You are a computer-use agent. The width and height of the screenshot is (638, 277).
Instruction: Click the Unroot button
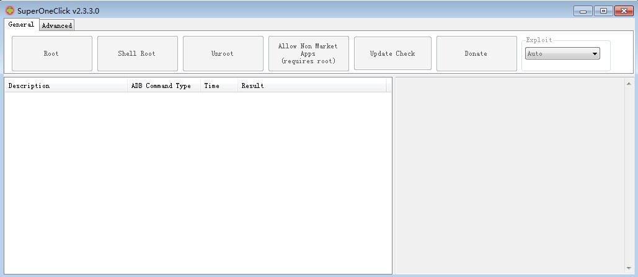coord(223,54)
